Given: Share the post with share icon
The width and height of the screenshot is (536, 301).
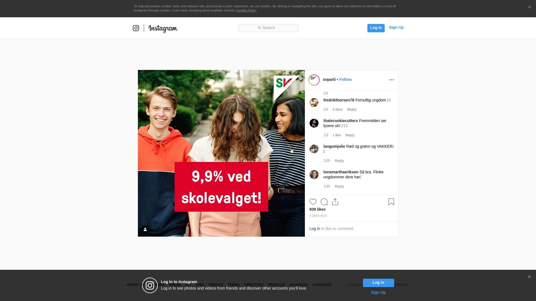Looking at the screenshot, I should pyautogui.click(x=335, y=202).
